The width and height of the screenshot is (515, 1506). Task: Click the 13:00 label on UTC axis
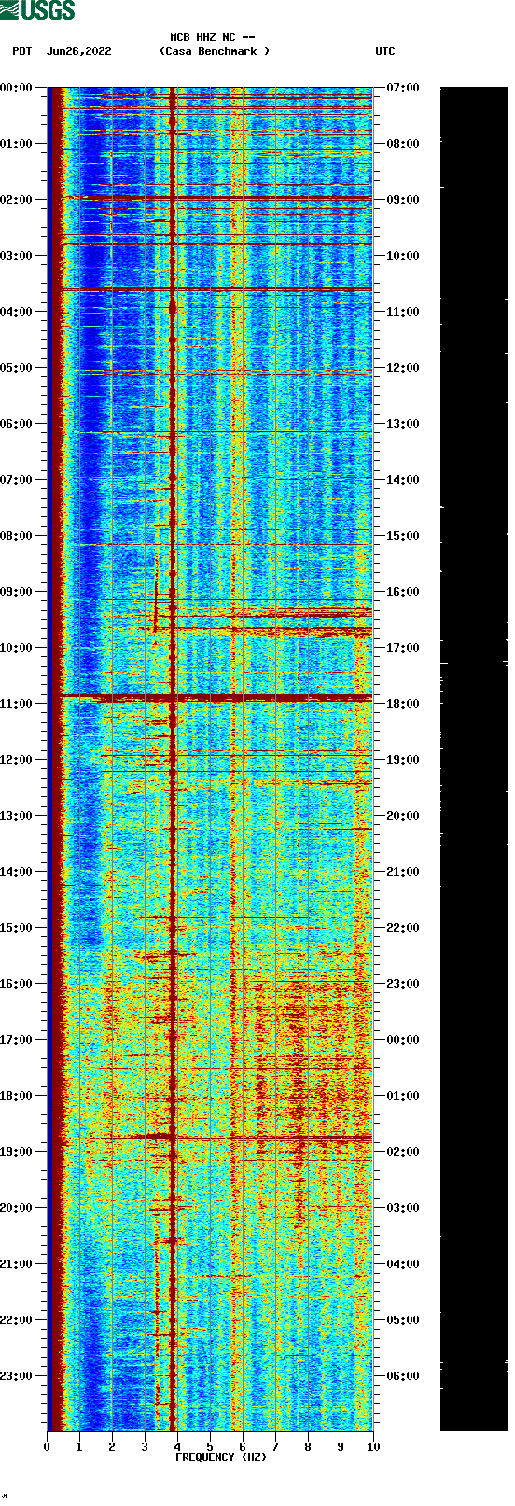tap(403, 424)
